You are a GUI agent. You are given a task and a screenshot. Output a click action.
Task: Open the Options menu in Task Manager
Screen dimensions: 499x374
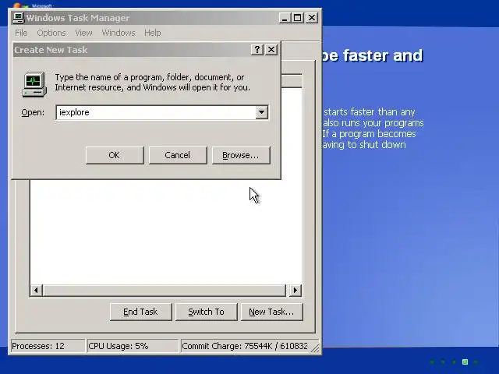[x=51, y=33]
